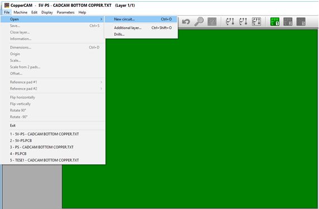The image size is (319, 209).
Task: Open the Parameters menu
Action: (65, 12)
